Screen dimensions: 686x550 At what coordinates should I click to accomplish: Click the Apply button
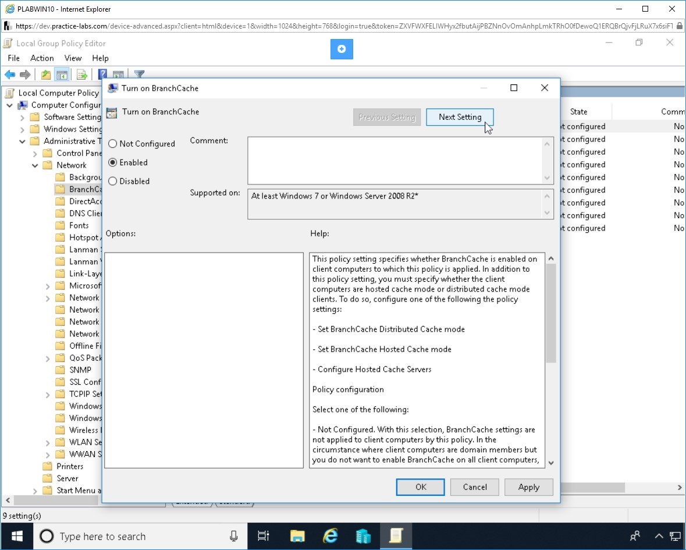[528, 487]
